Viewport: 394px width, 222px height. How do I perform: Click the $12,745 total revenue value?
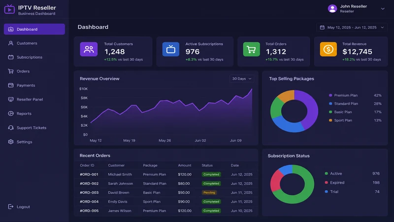coord(357,52)
